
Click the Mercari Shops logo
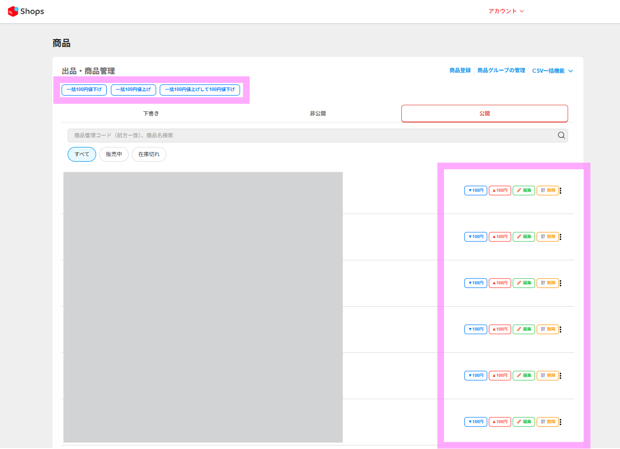[x=26, y=11]
